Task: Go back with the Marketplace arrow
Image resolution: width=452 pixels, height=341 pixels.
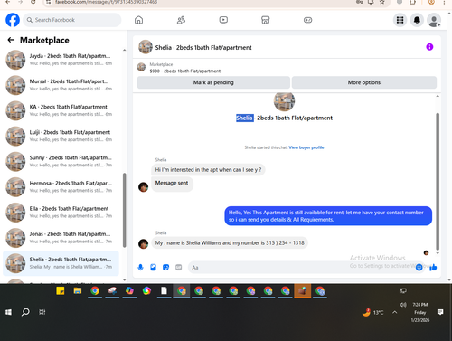Action: point(11,40)
